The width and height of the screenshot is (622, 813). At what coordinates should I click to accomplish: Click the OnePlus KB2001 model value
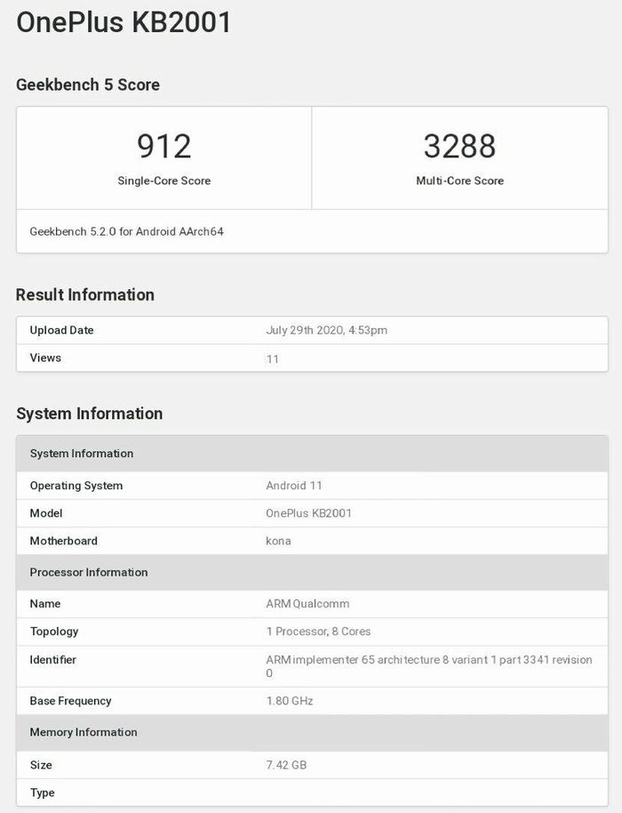[x=308, y=513]
